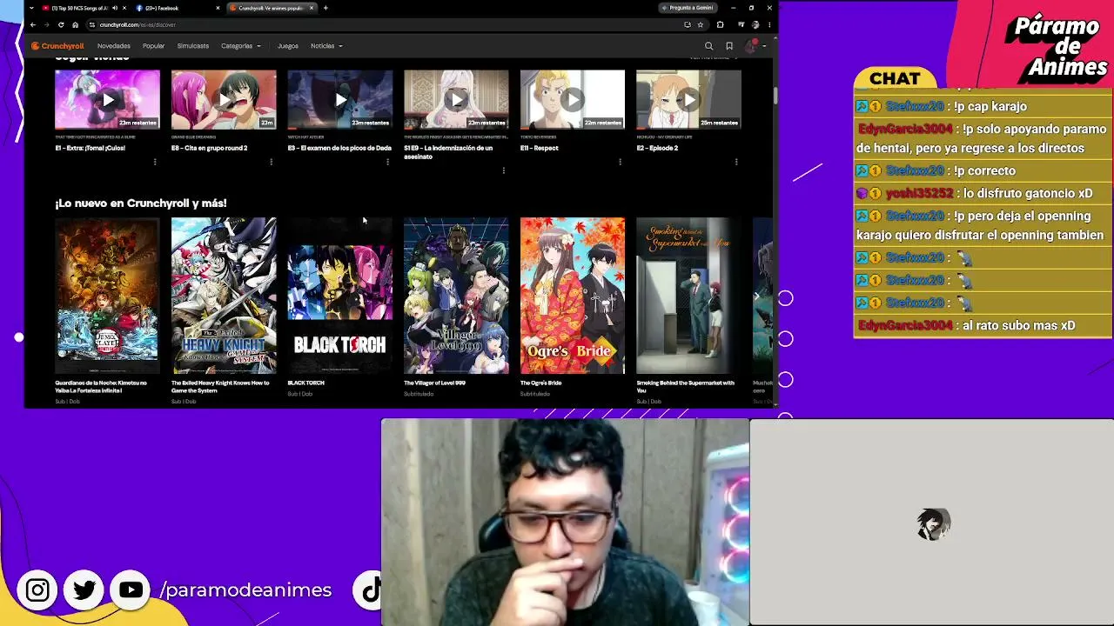Open the Twitter social icon

click(84, 590)
